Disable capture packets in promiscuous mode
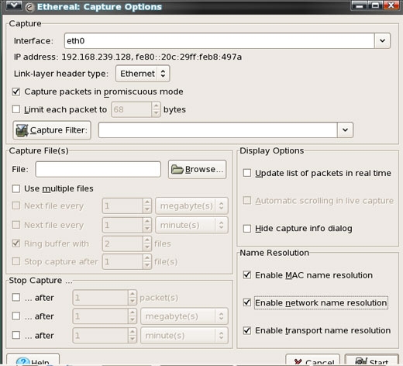The height and width of the screenshot is (366, 403). click(16, 91)
